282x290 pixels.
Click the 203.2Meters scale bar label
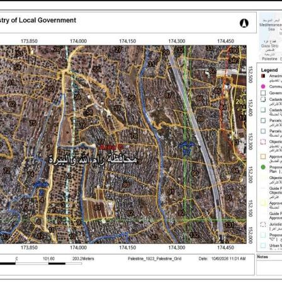tap(83, 258)
